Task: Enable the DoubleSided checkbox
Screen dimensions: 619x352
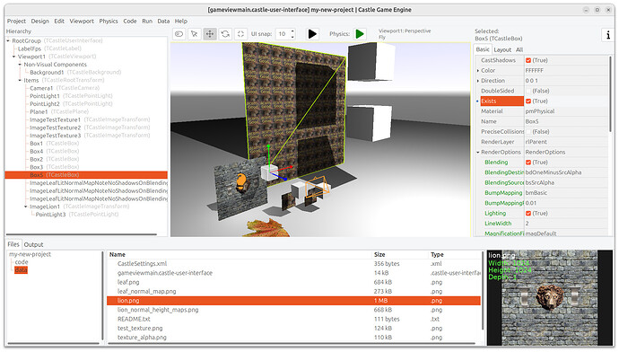Action: [528, 91]
